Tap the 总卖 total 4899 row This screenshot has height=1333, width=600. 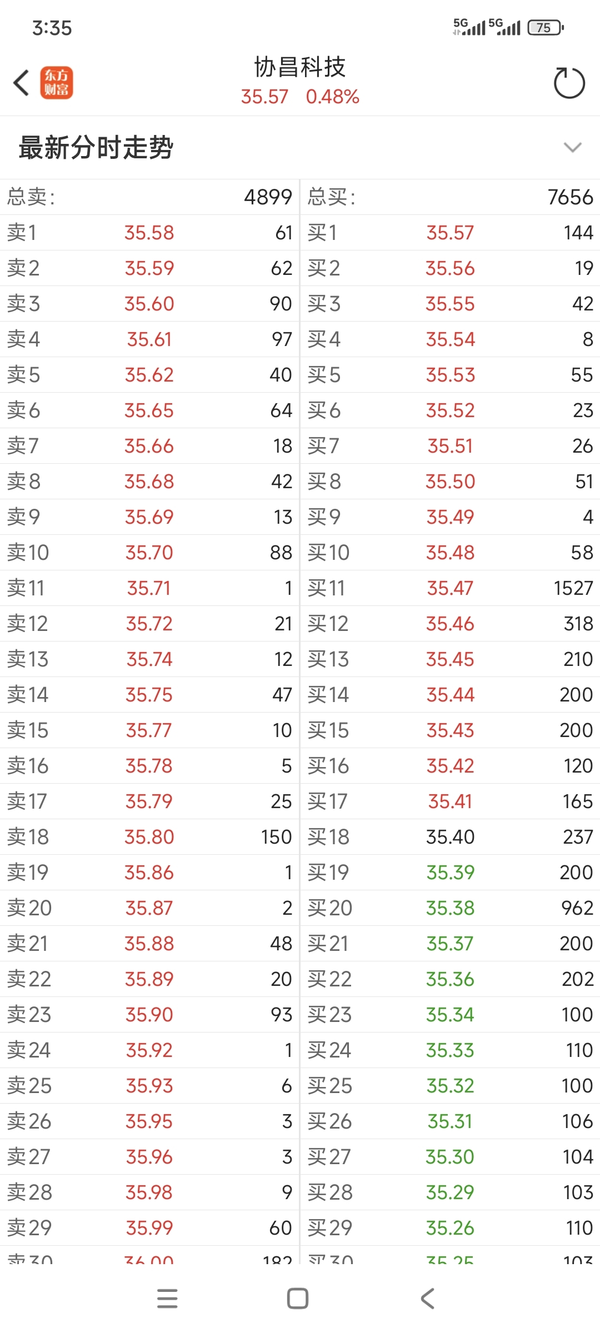pos(150,197)
